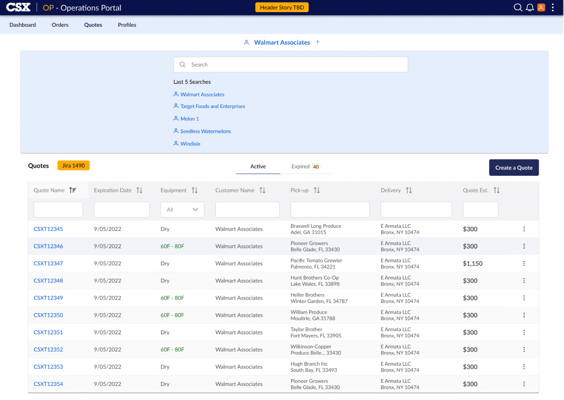
Task: Select Melon 1 from last searches
Action: click(190, 119)
